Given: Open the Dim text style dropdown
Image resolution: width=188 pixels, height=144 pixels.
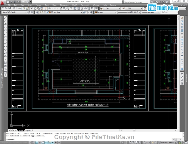Looking at the screenshot, I should pyautogui.click(x=112, y=8).
